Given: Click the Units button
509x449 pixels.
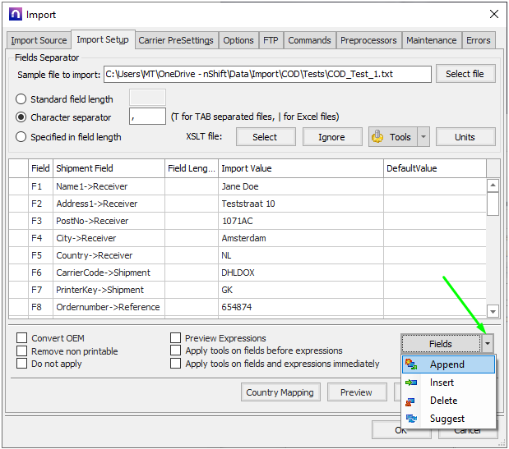Looking at the screenshot, I should tap(465, 137).
